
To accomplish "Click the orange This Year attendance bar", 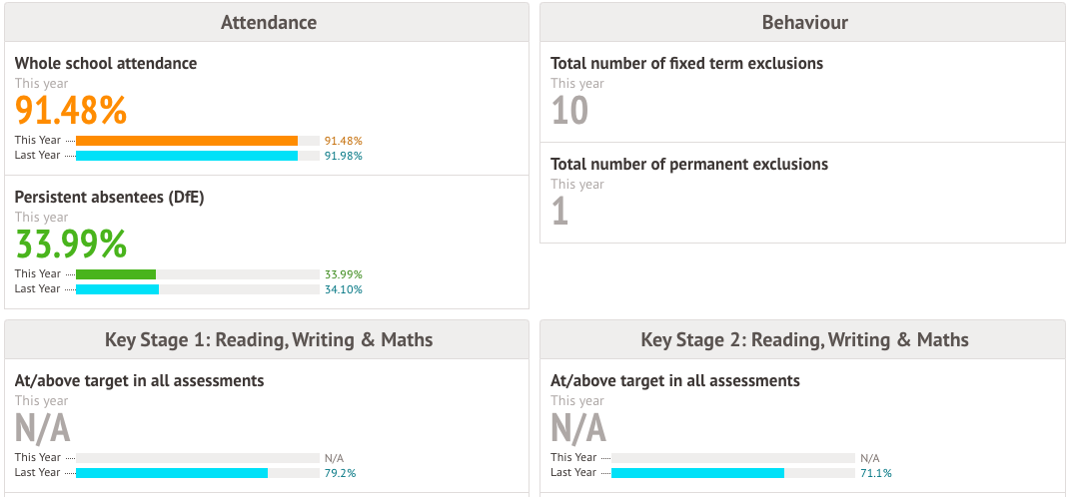I will (187, 141).
